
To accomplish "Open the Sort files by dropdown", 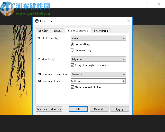I will coord(98,38).
